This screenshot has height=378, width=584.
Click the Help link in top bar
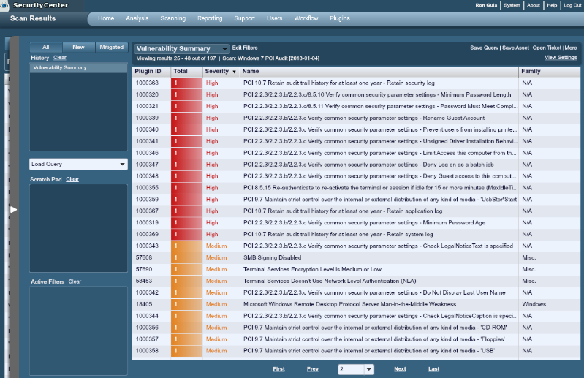[x=552, y=5]
